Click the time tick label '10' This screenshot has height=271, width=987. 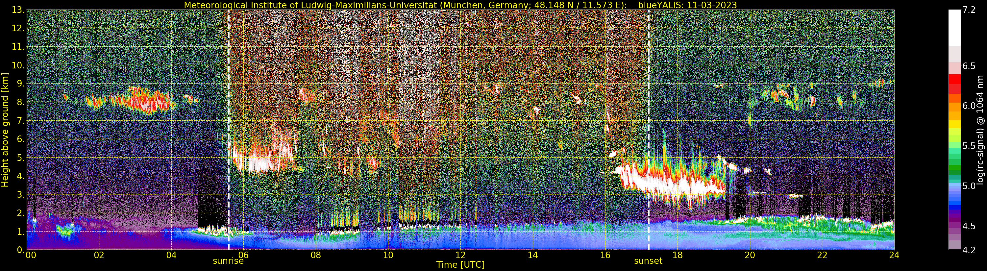tap(388, 255)
